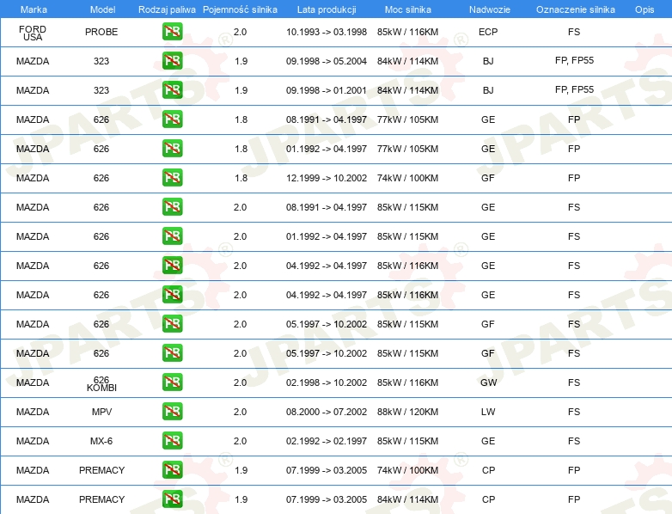Click the 02.1992 -> 02.1997 production years cell
The width and height of the screenshot is (672, 514).
pyautogui.click(x=327, y=441)
